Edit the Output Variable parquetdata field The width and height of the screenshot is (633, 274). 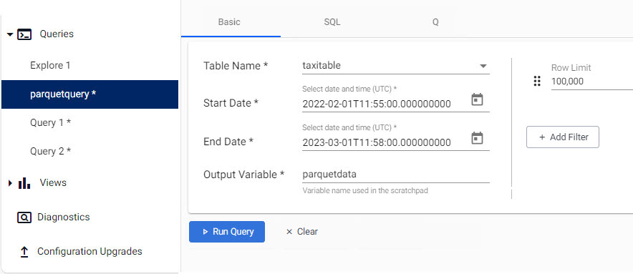click(x=395, y=175)
